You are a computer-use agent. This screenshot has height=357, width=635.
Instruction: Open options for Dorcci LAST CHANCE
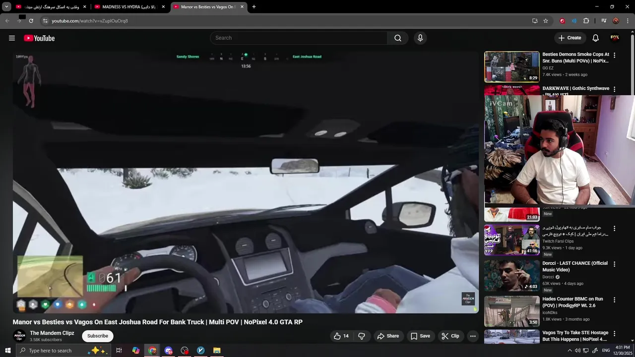point(614,264)
